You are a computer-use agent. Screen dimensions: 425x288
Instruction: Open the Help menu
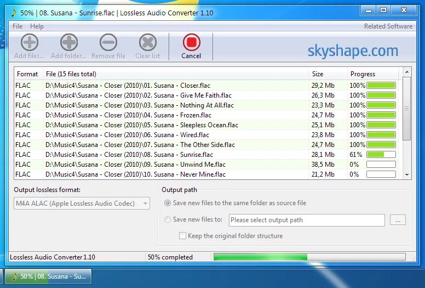coord(37,26)
